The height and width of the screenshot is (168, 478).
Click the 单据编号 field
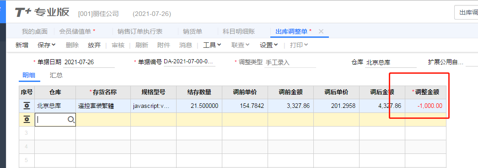[189, 62]
